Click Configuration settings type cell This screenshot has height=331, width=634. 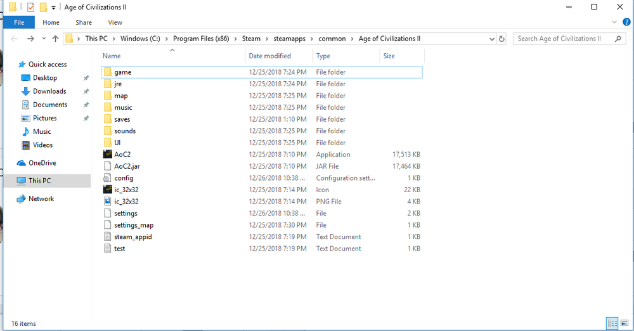pyautogui.click(x=346, y=178)
